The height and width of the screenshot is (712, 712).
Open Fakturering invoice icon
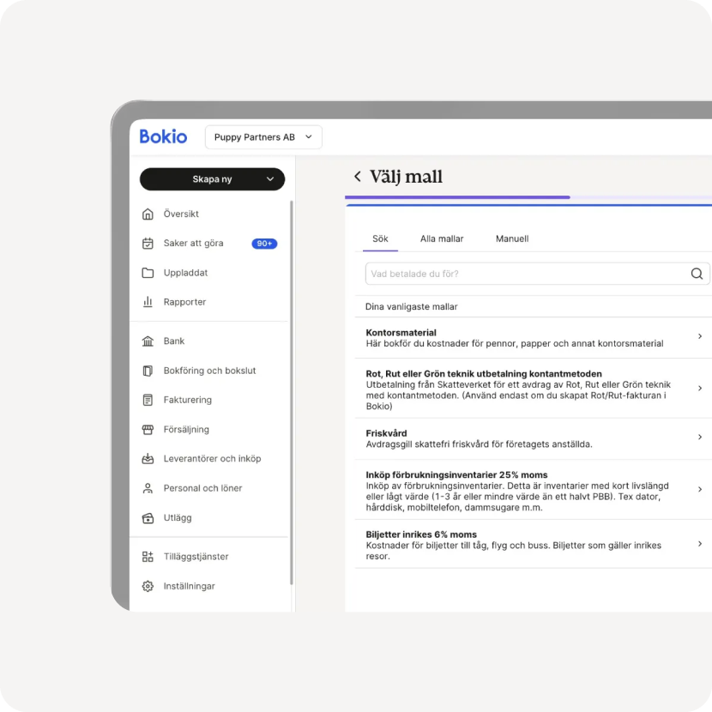point(148,400)
